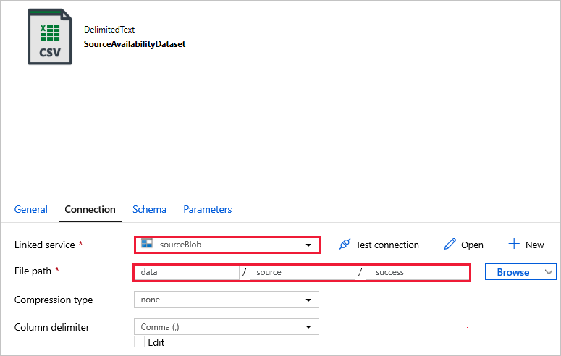
Task: Expand the Browse split-button arrow
Action: click(x=549, y=272)
